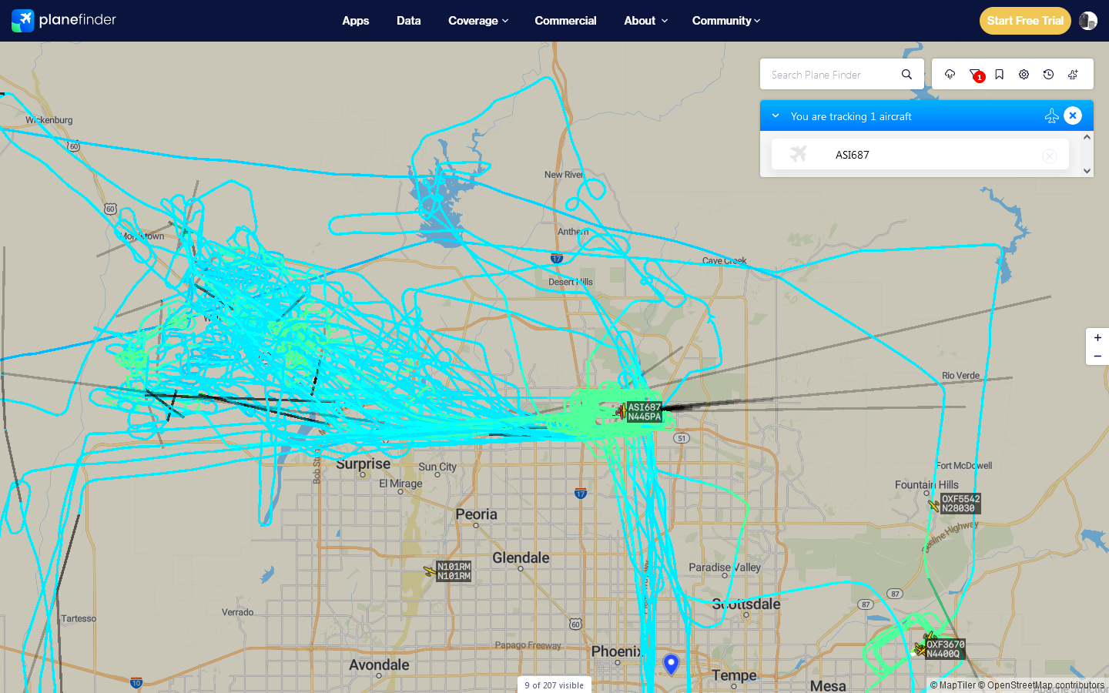Open the Apps menu item
The height and width of the screenshot is (693, 1109).
click(x=356, y=21)
